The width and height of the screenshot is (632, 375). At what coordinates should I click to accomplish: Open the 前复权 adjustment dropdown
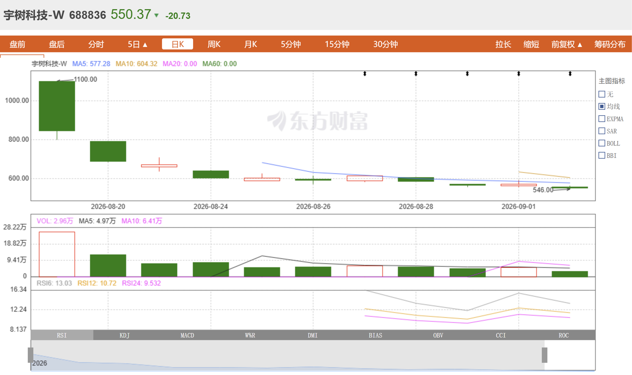pyautogui.click(x=566, y=44)
